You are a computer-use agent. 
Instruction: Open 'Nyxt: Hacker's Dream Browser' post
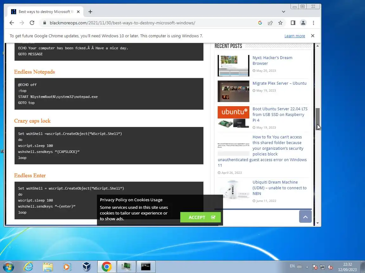pos(272,61)
